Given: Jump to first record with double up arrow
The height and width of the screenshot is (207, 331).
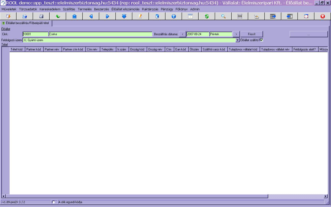Looking at the screenshot, I should pos(74,16).
